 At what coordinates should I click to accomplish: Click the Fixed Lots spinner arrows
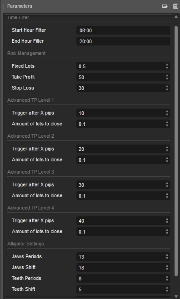(x=167, y=66)
